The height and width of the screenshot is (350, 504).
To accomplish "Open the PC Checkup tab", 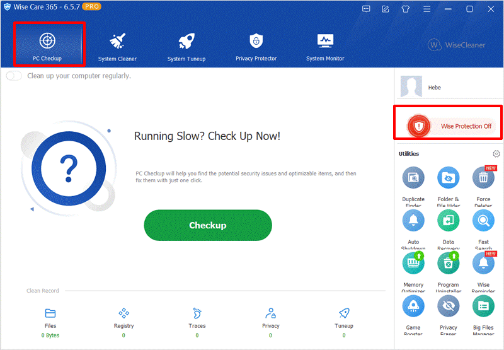I will pos(48,45).
